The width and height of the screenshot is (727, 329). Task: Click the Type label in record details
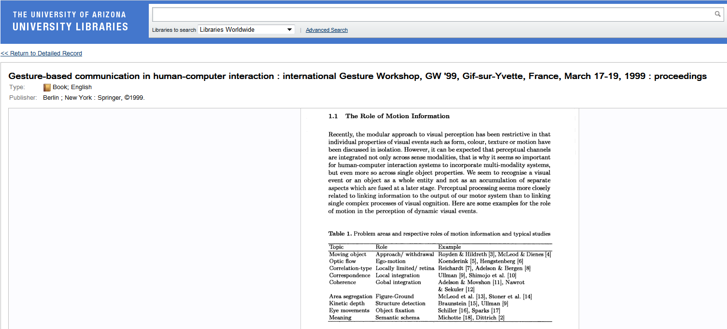pos(17,87)
